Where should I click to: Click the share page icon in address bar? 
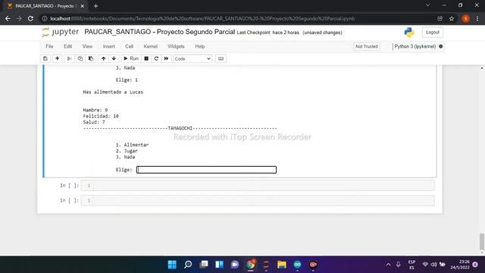[440, 18]
